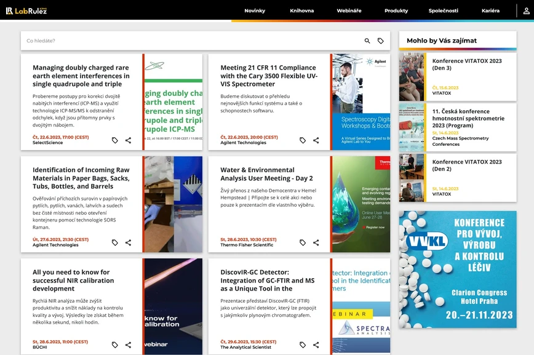Open 11. Česká konference hmotnostní spektrometrie link
Screen dimensions: 534x355
(468, 118)
